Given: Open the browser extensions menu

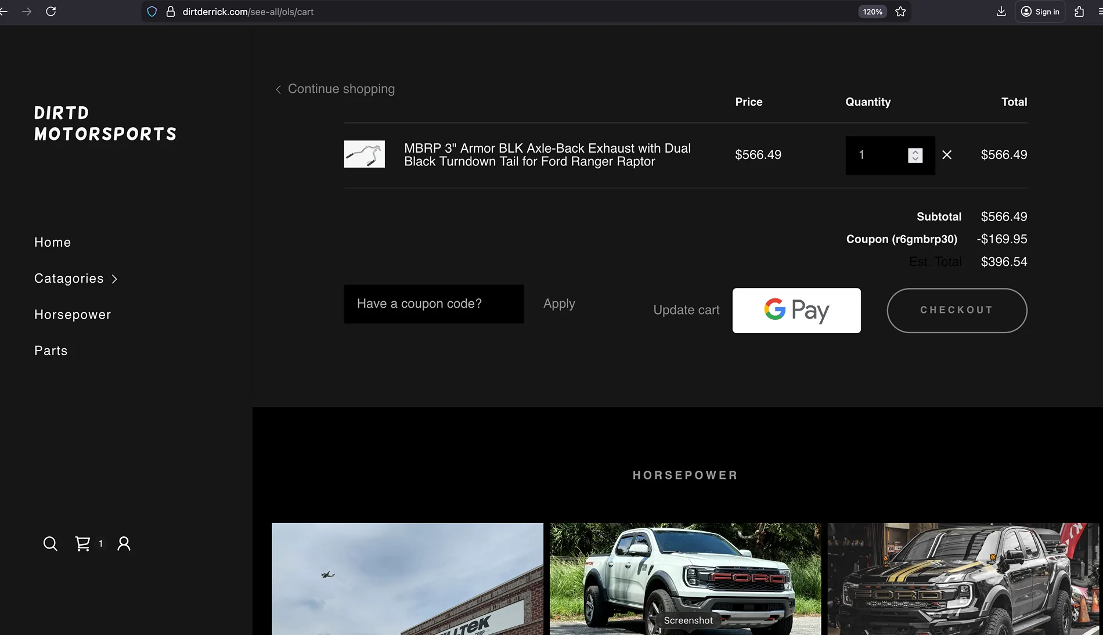Looking at the screenshot, I should coord(1079,12).
